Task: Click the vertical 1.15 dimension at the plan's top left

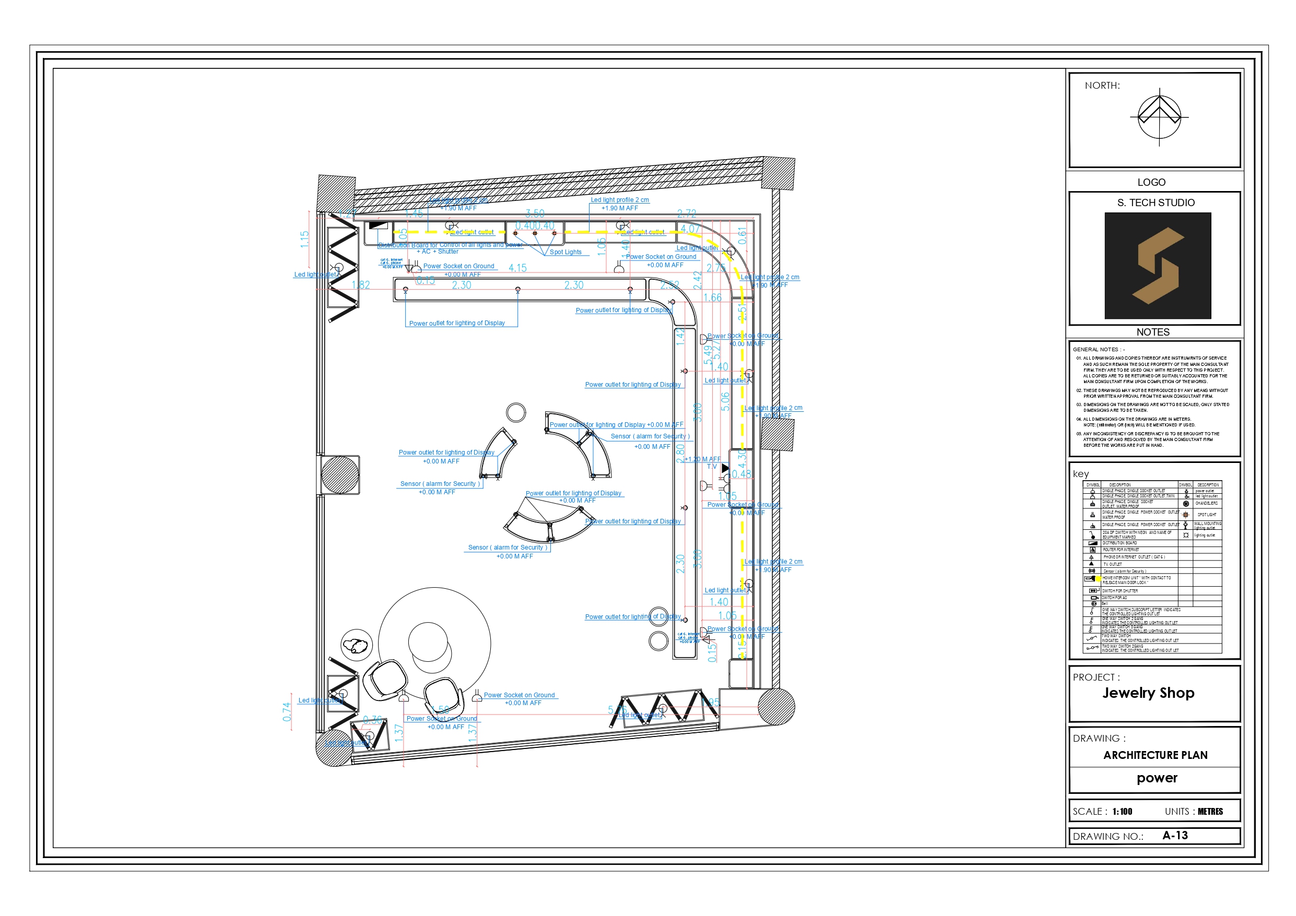Action: (x=305, y=239)
